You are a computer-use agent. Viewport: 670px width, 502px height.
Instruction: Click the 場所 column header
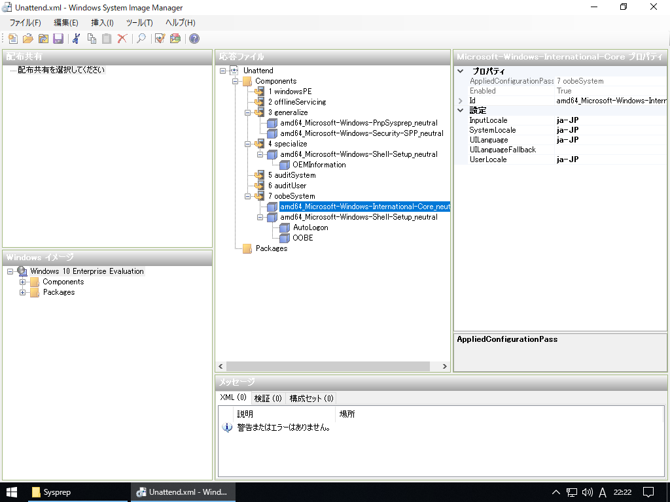[499, 414]
